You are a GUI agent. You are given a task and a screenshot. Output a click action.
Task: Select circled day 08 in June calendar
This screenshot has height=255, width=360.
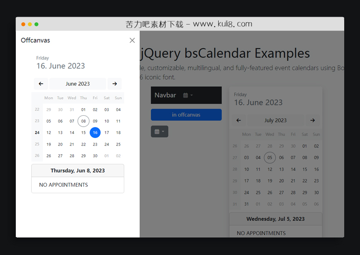click(x=83, y=121)
